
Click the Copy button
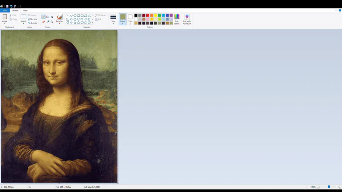pos(13,19)
